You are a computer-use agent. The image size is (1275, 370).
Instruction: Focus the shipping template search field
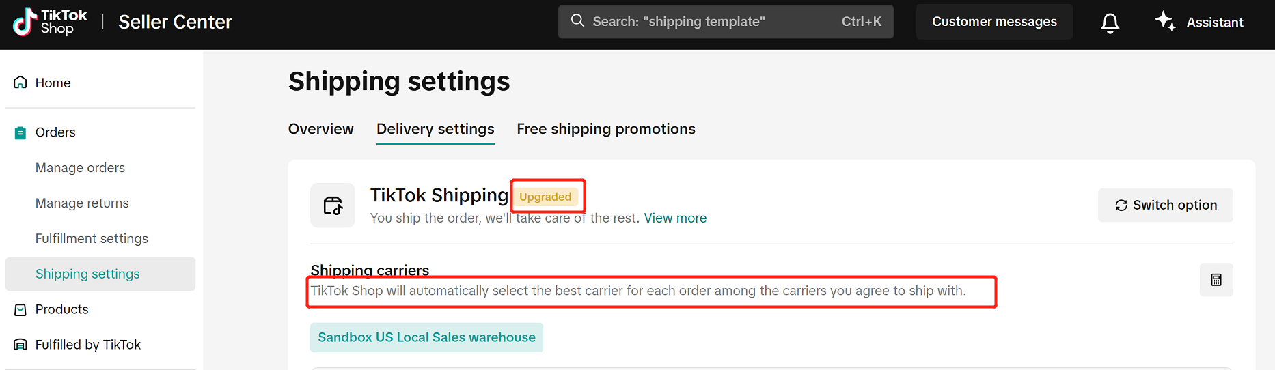[726, 22]
